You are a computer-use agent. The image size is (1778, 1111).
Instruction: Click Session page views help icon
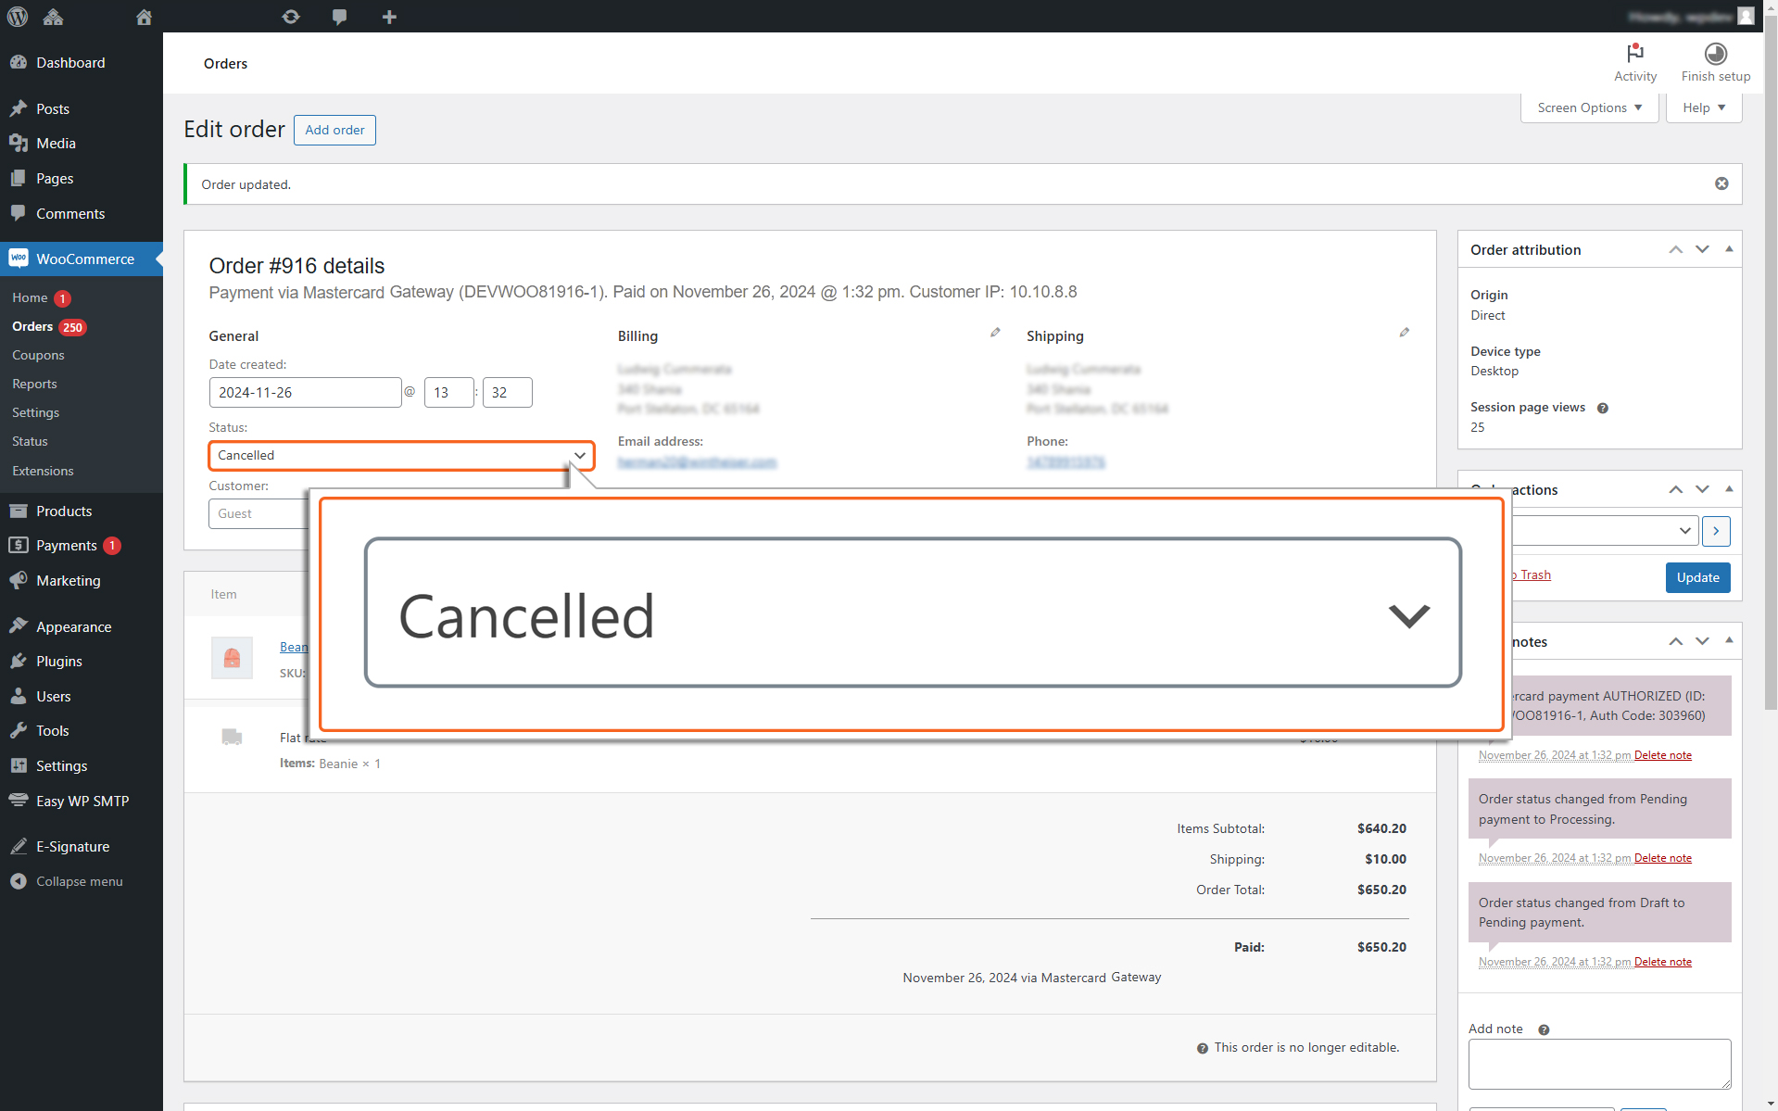coord(1602,408)
